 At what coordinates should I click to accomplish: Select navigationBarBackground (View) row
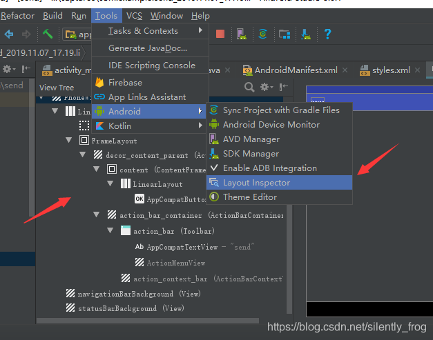point(133,294)
